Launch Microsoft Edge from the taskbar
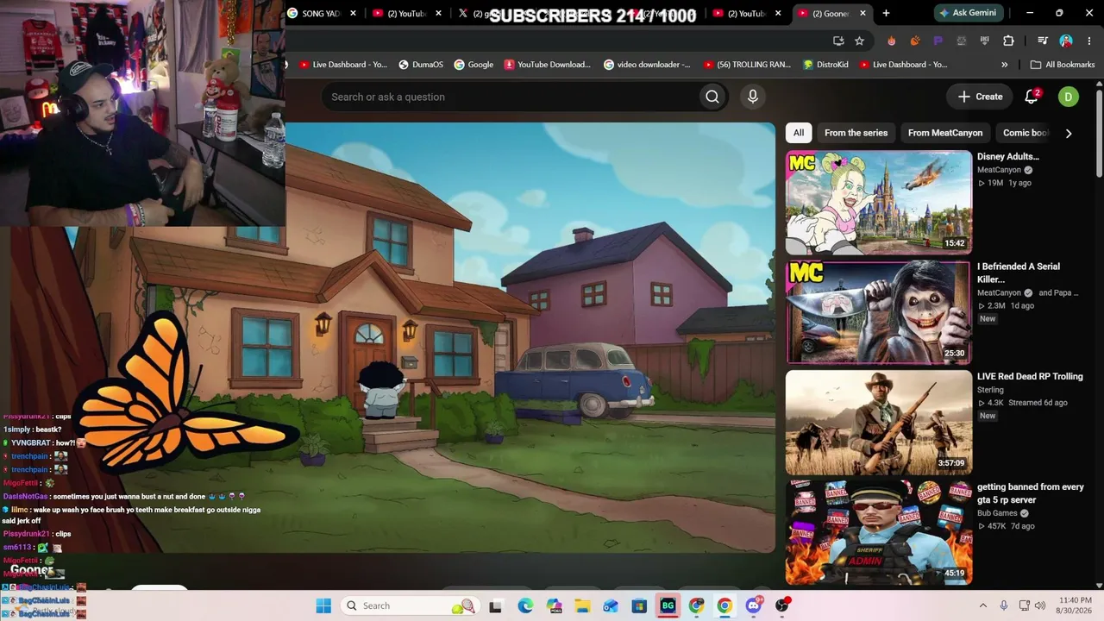This screenshot has height=621, width=1104. coord(525,605)
